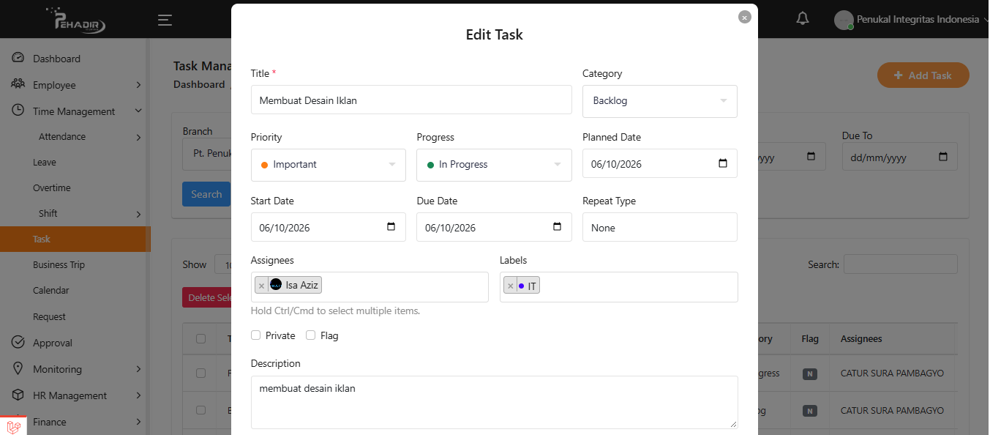Click into the Title input field
The width and height of the screenshot is (990, 435).
point(411,100)
